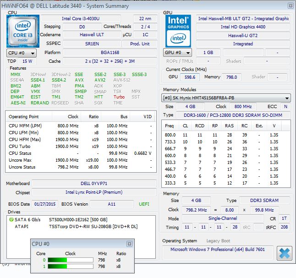296x278 pixels.
Task: Select the 'TSSTcorp DVD+-RW SU-208GB' drive entry
Action: click(x=93, y=227)
